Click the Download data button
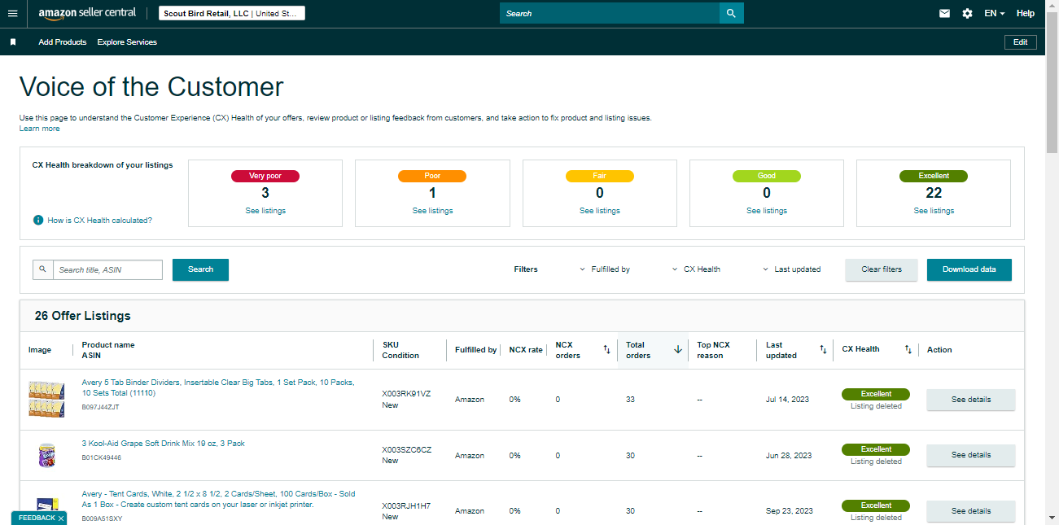 969,269
